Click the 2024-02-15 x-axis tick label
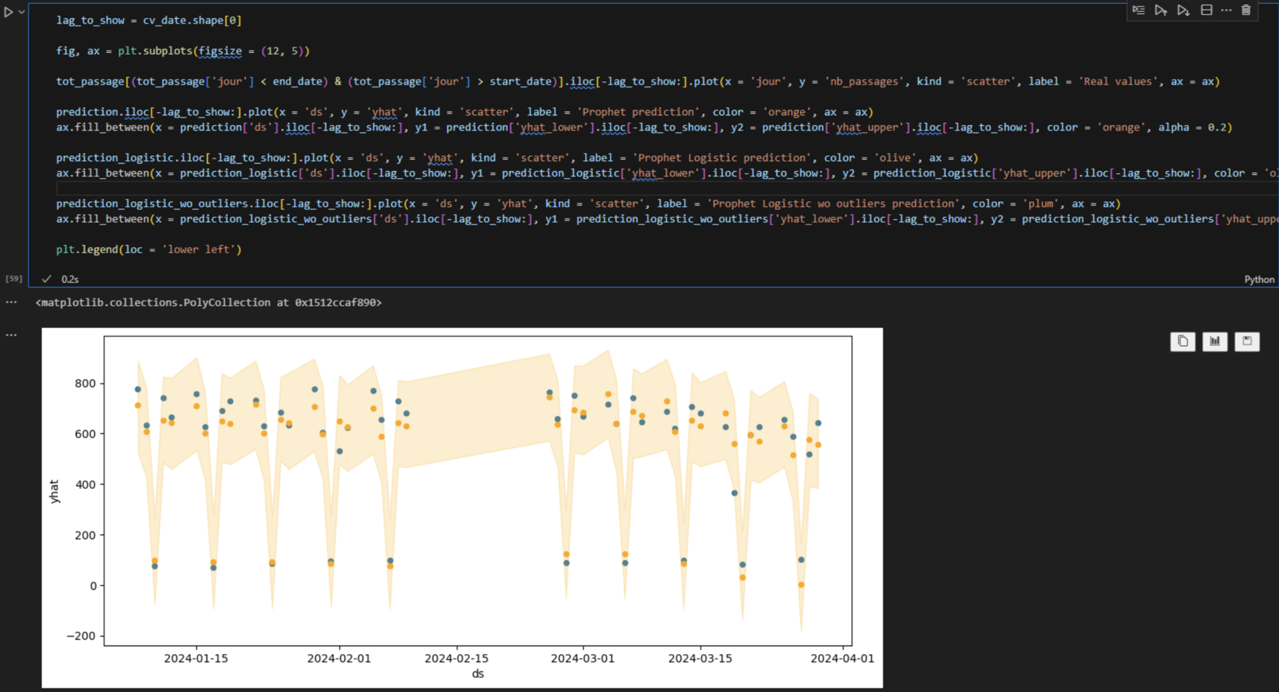This screenshot has width=1279, height=692. tap(457, 659)
